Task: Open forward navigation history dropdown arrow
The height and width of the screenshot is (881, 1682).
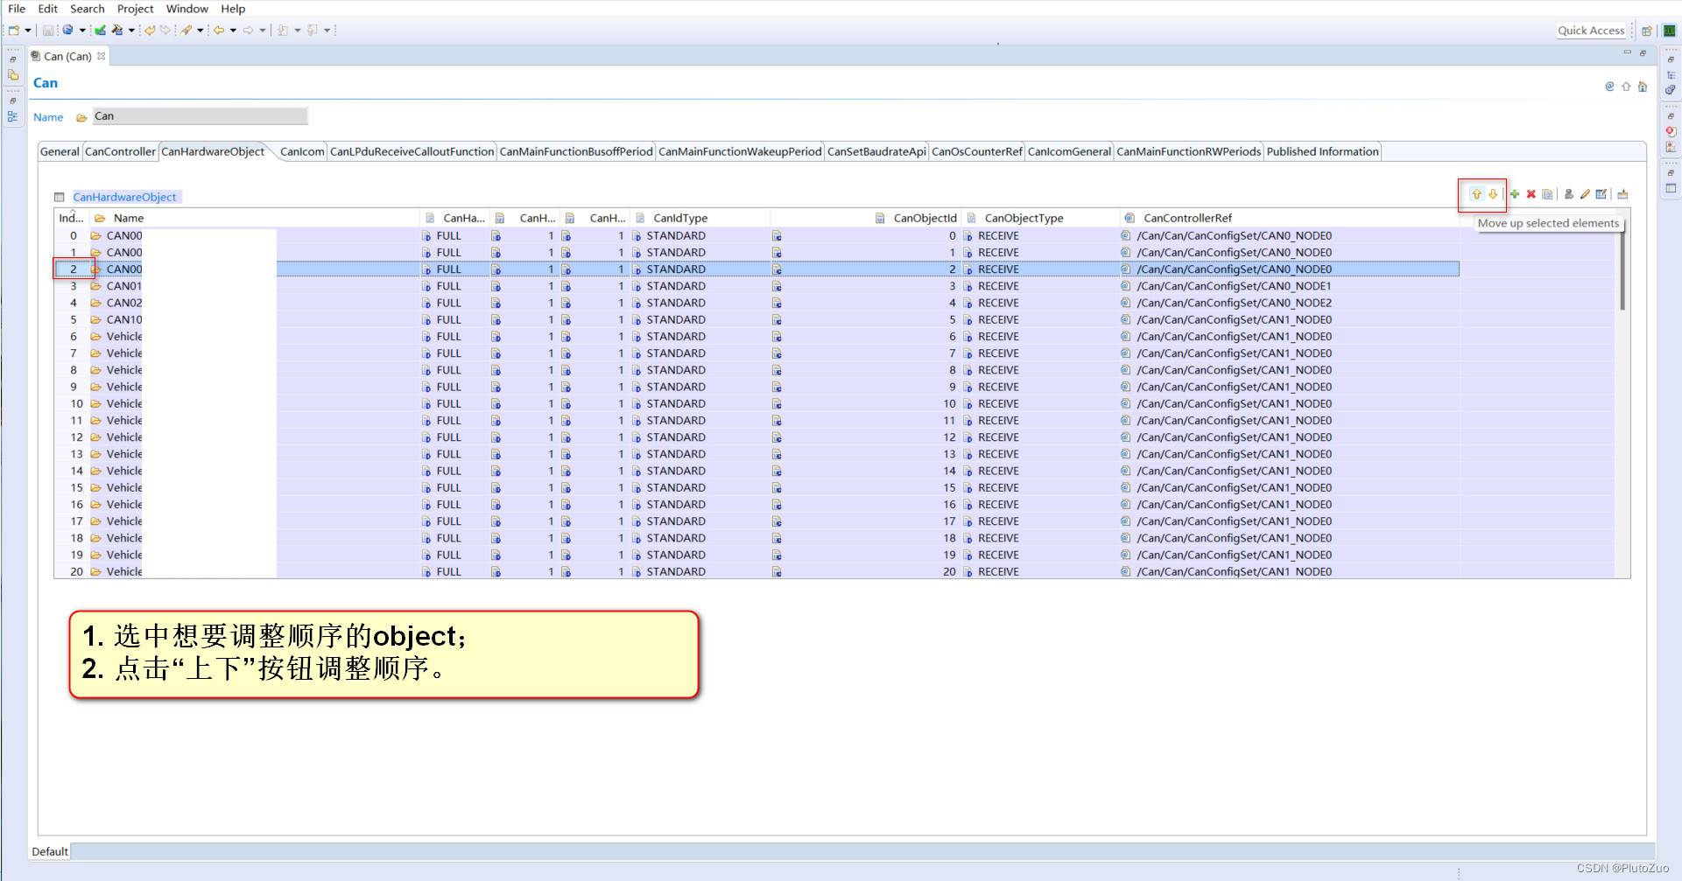Action: [x=263, y=30]
